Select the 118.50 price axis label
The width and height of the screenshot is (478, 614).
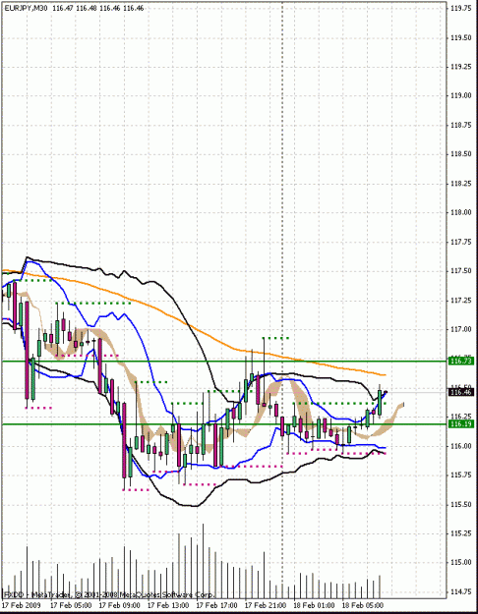tap(460, 154)
